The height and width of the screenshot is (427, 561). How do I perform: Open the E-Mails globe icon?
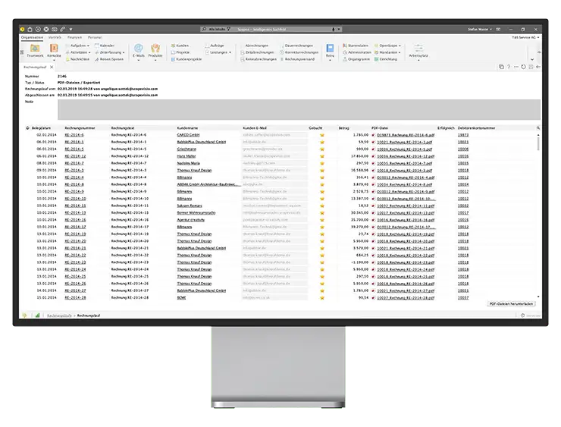(x=138, y=49)
